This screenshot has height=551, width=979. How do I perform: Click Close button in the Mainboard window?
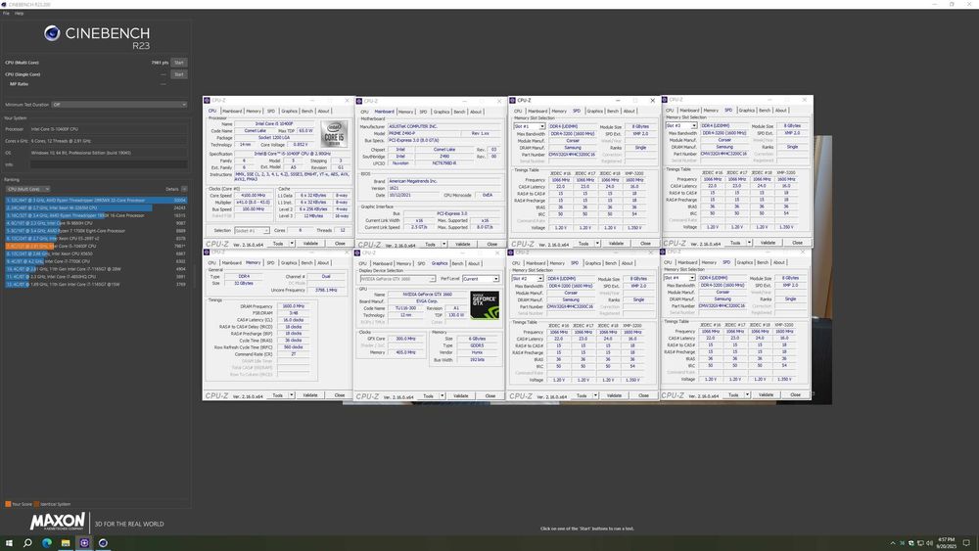point(492,245)
